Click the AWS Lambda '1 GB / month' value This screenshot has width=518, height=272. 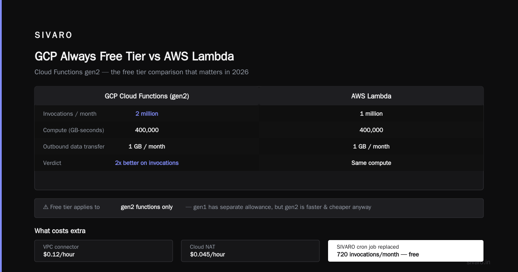click(x=371, y=146)
